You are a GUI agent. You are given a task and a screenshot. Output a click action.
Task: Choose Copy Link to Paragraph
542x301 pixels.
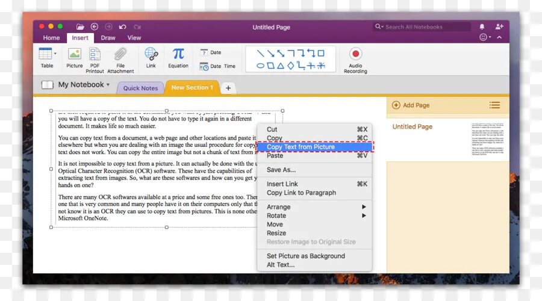(x=314, y=193)
